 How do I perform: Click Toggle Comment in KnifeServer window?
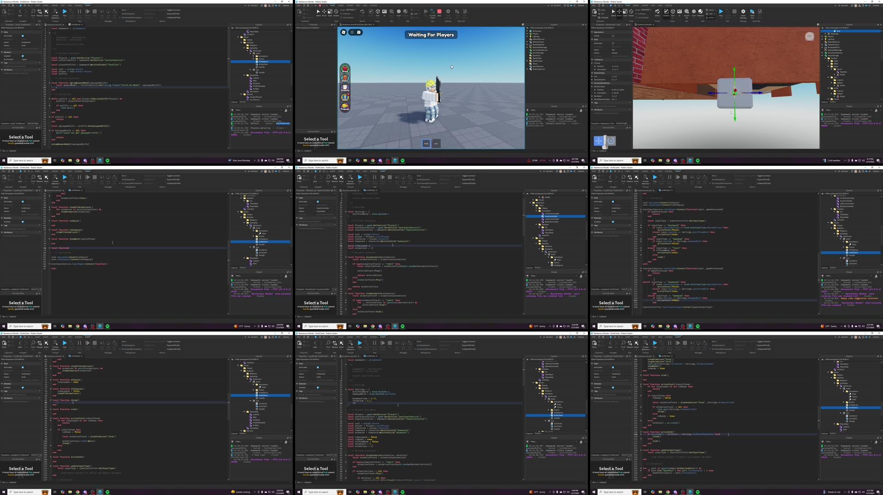coord(173,10)
